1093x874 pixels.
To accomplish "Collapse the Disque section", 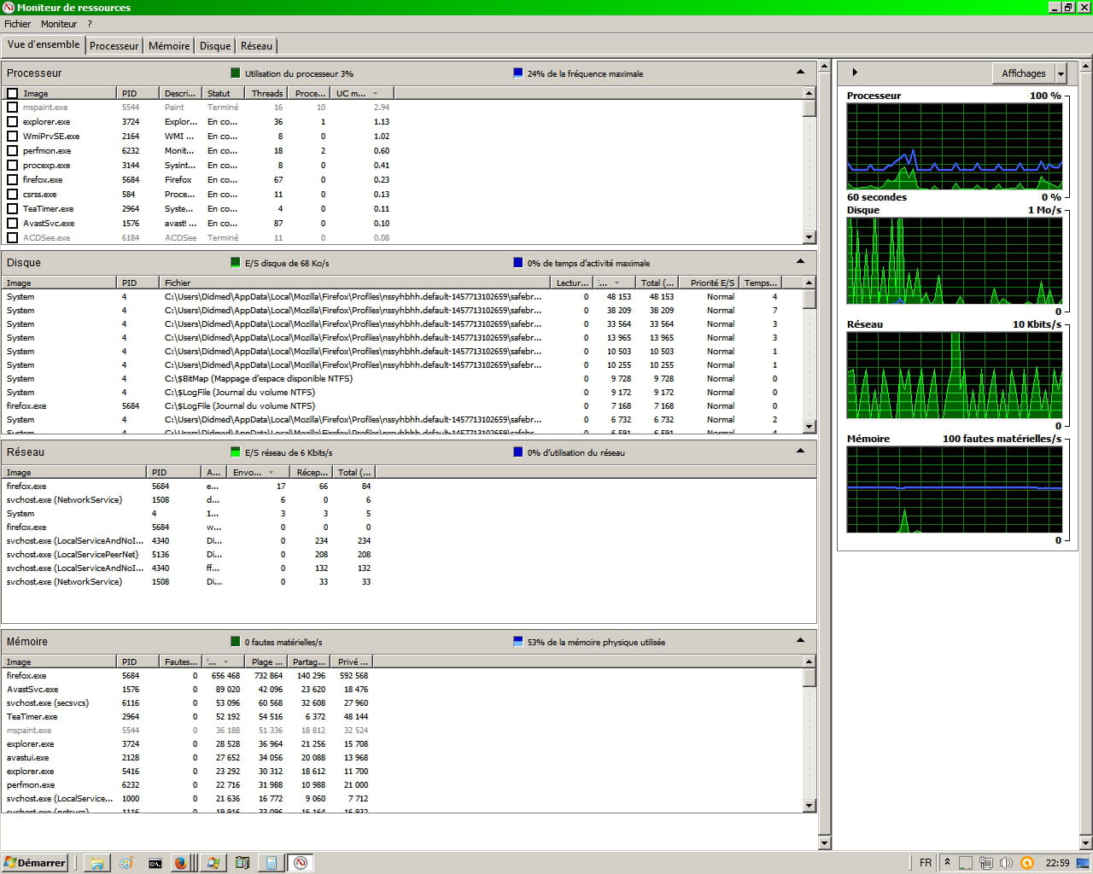I will (x=800, y=262).
